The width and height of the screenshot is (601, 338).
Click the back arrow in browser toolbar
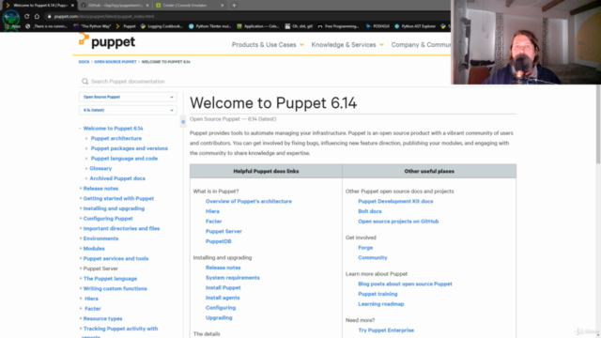coord(7,17)
